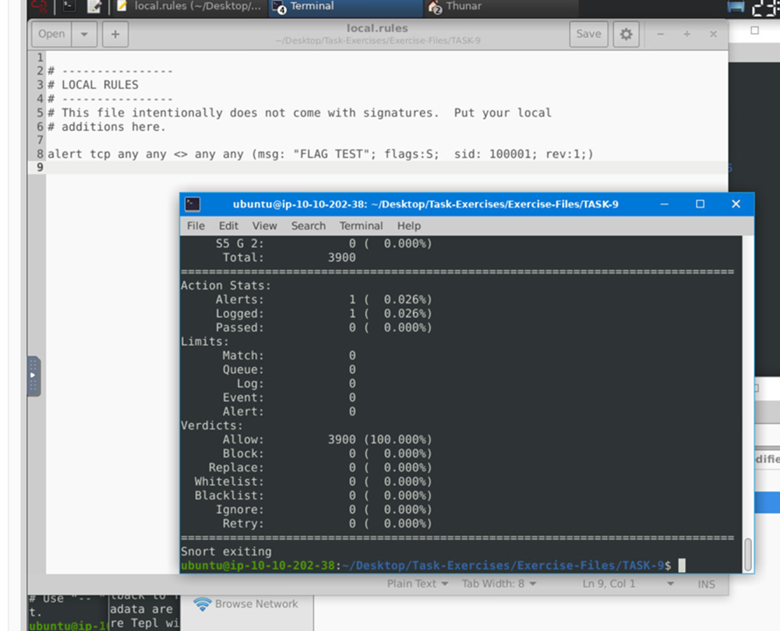
Task: Launch terminal from top panel icon
Action: pos(69,6)
